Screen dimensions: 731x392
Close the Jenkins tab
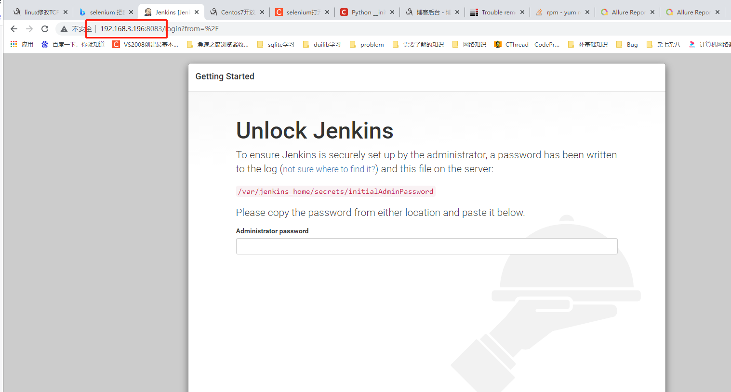[x=197, y=12]
